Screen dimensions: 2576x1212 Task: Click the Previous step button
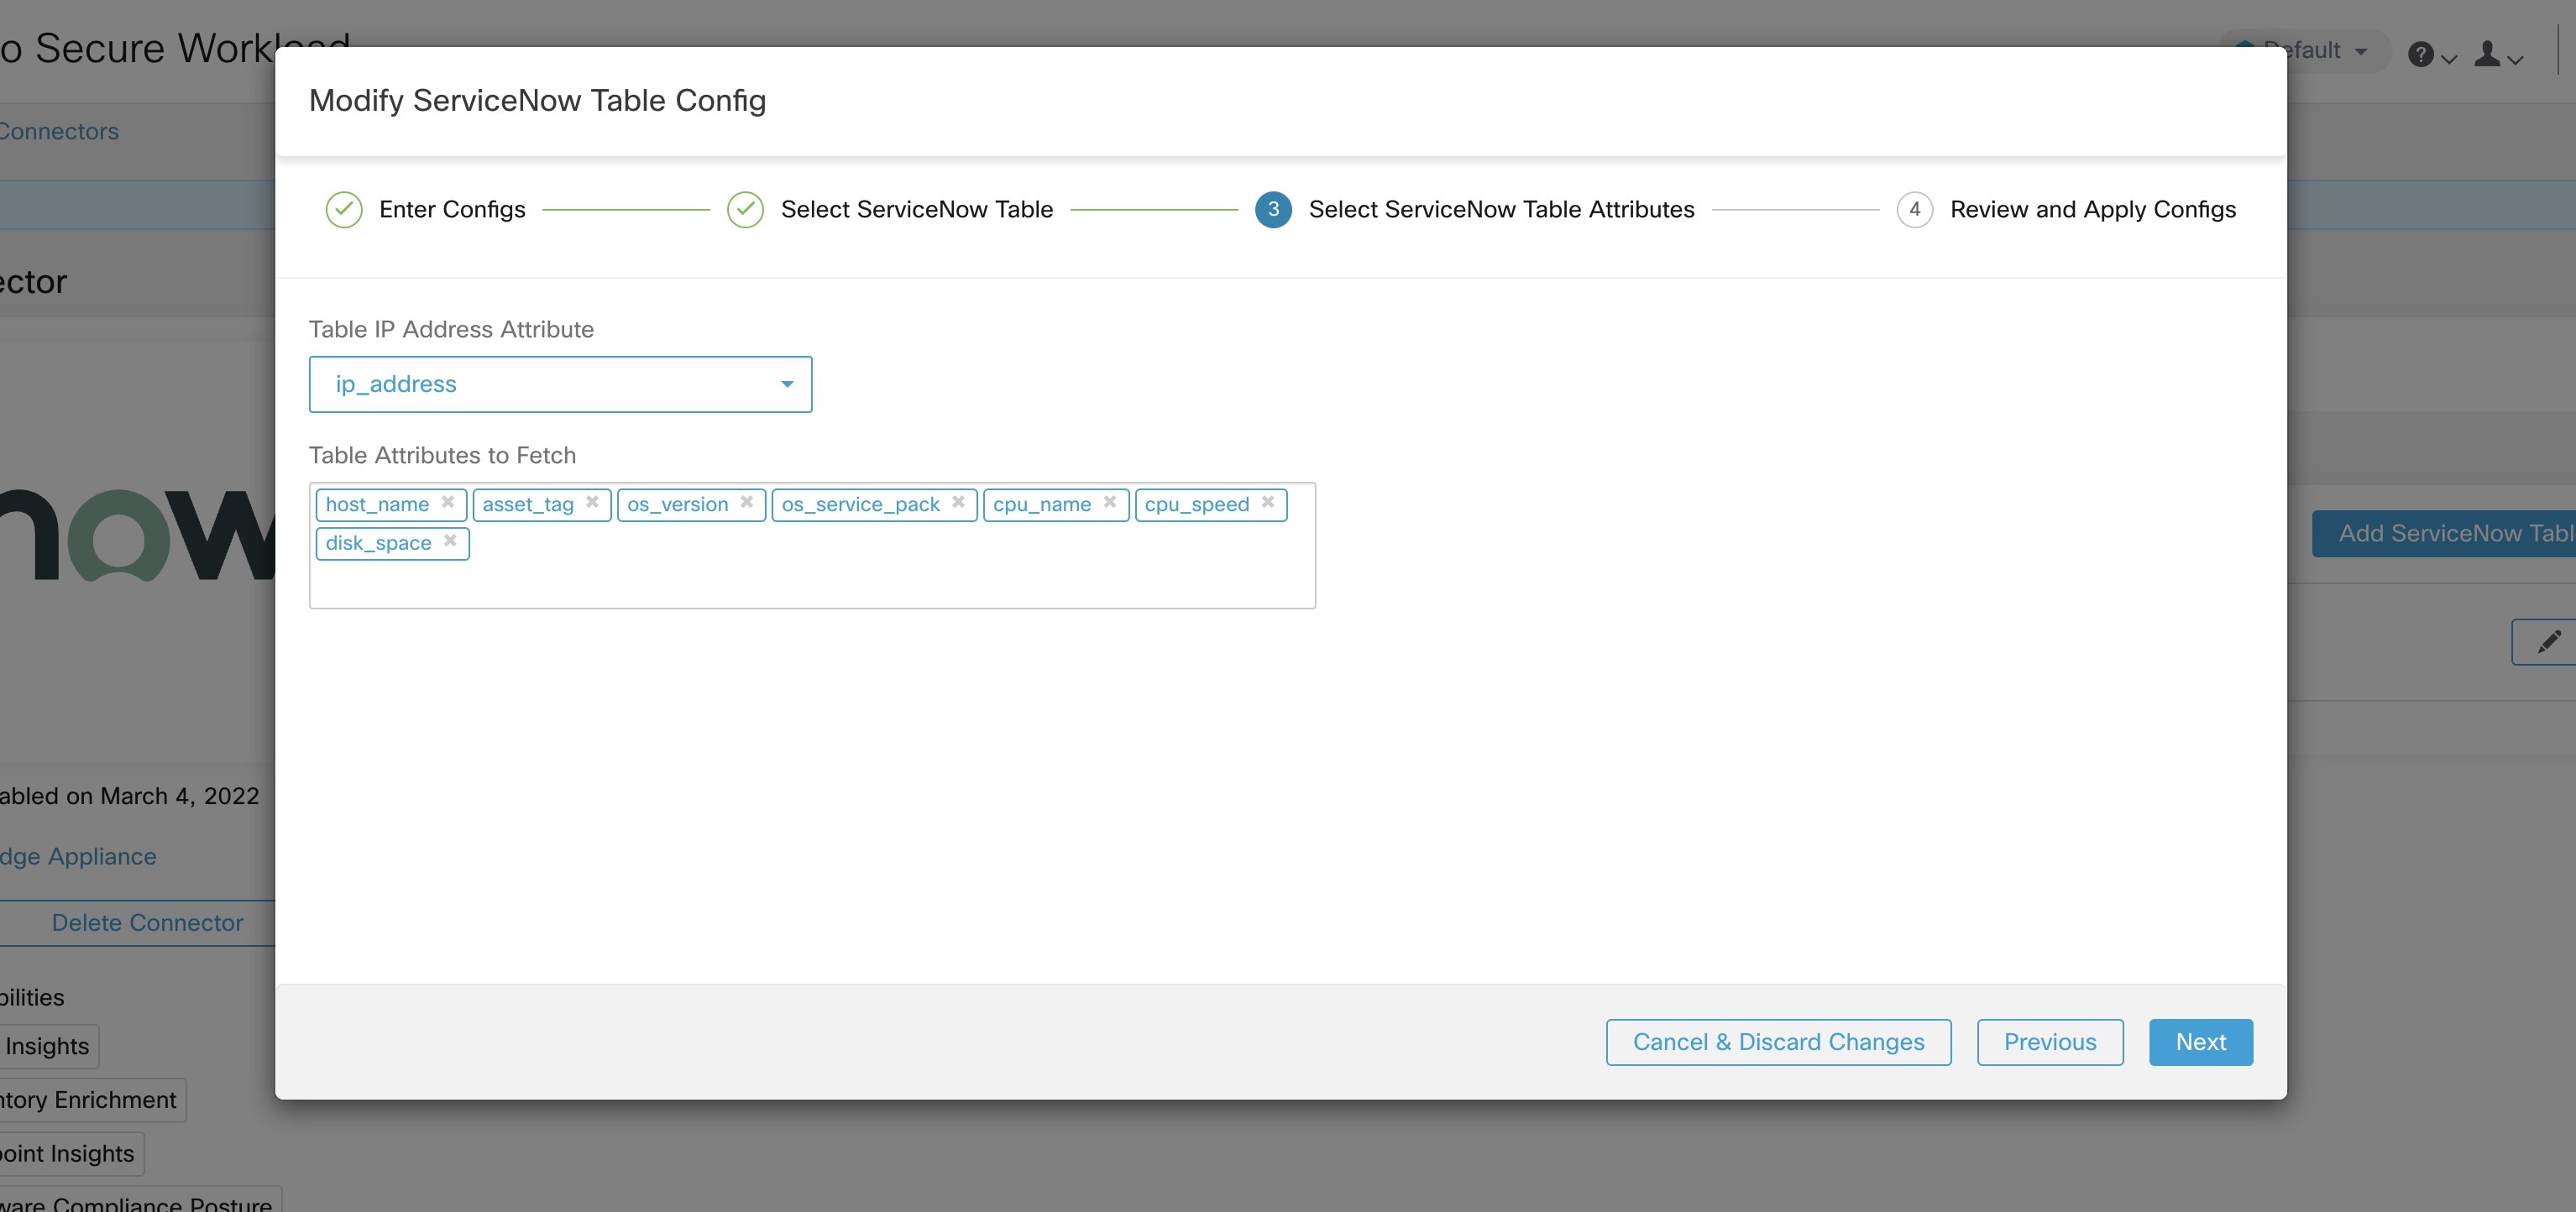(2049, 1042)
